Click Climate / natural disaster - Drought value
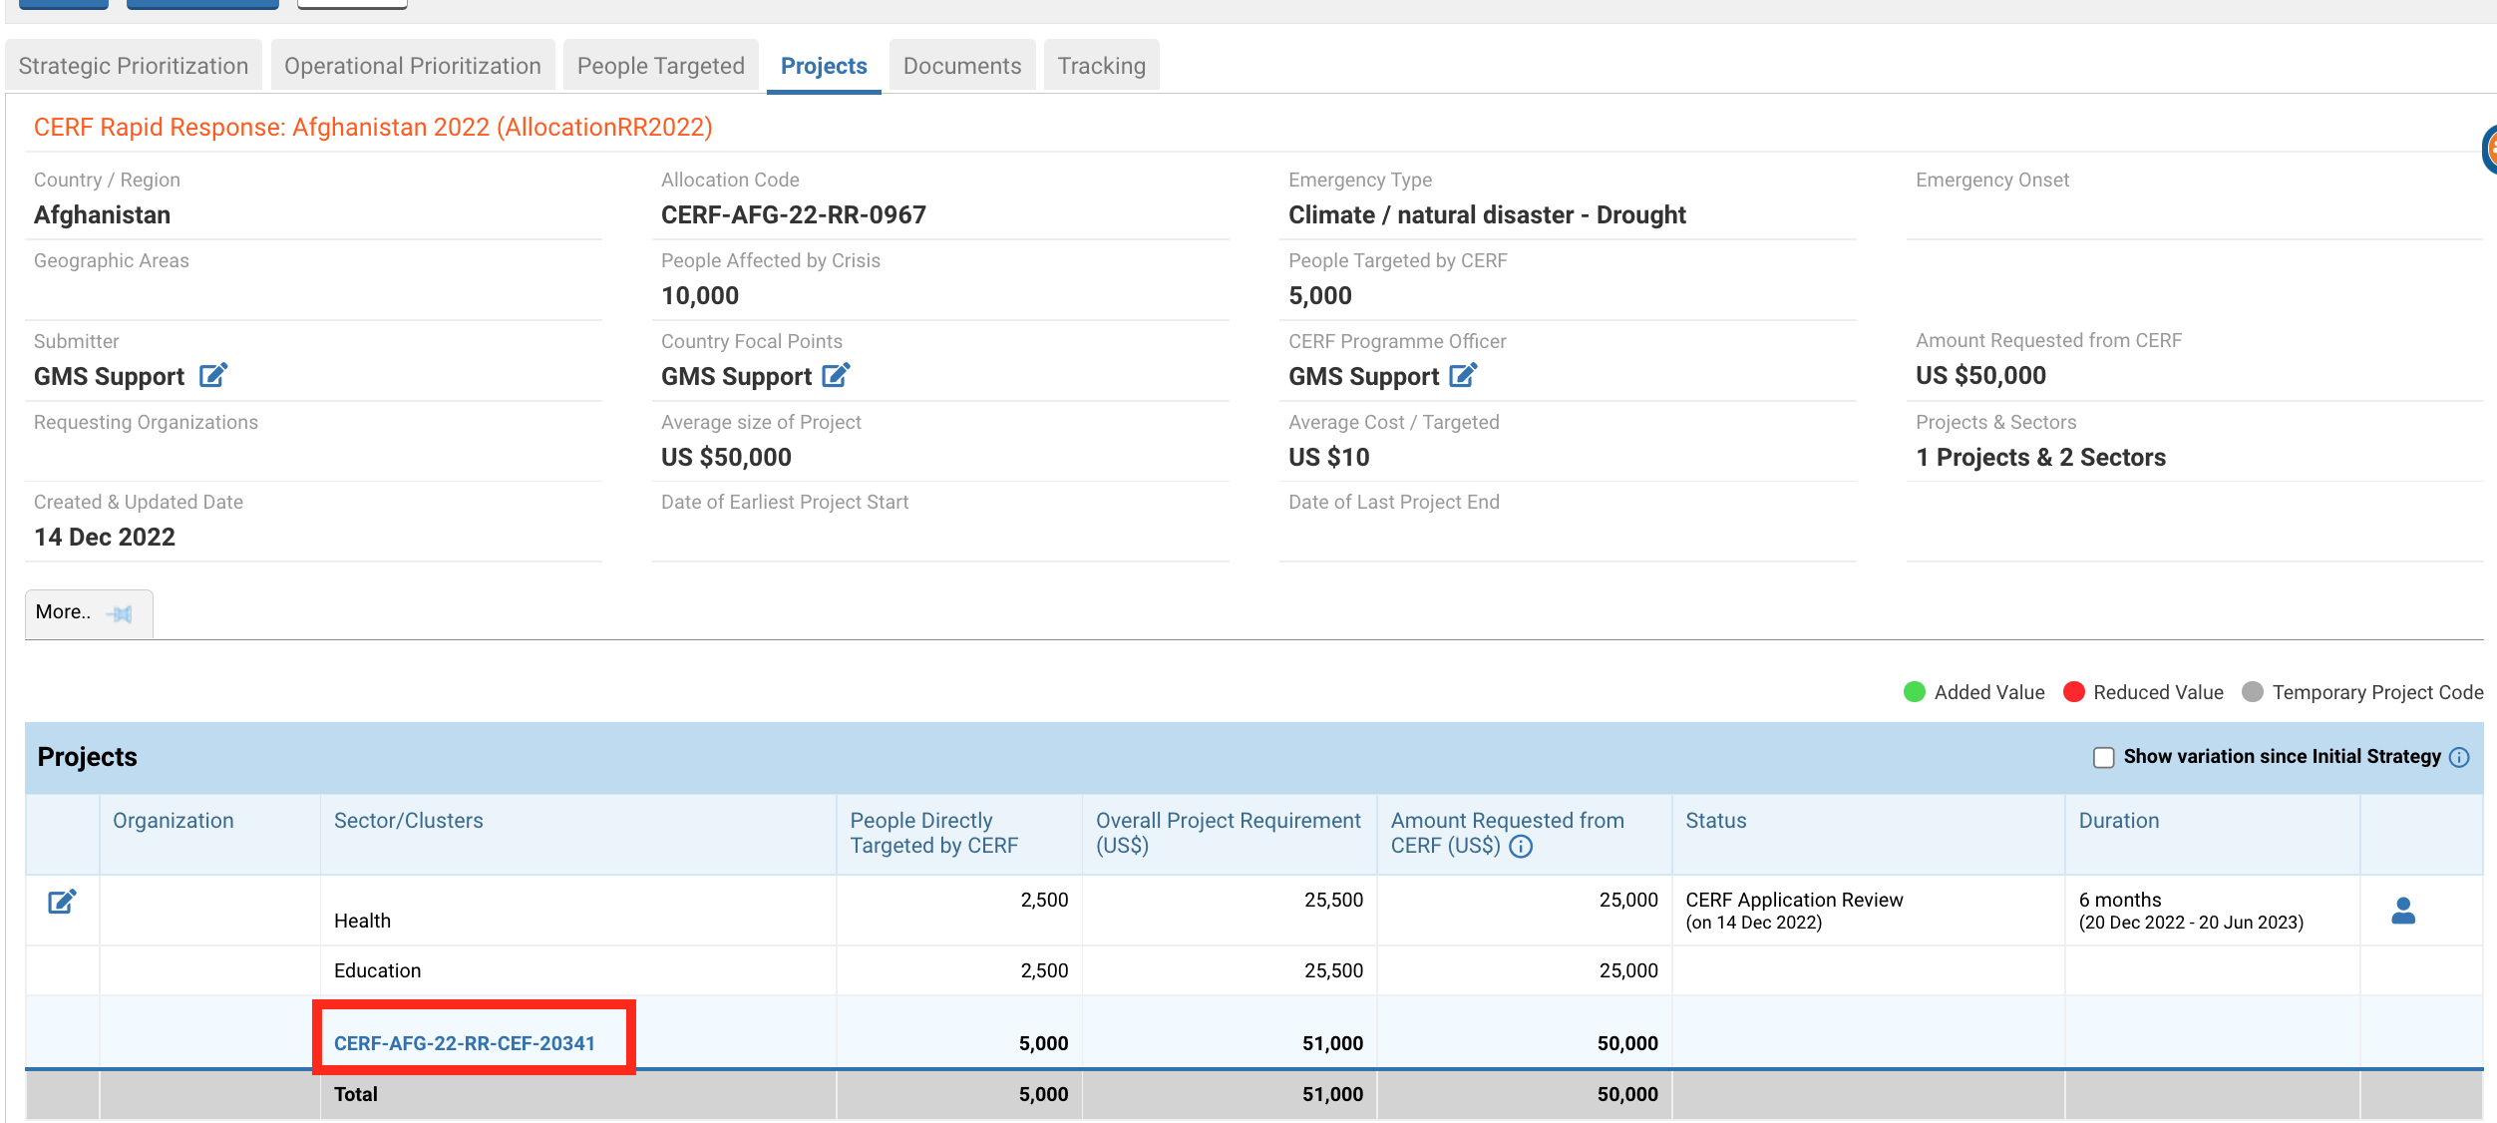Viewport: 2497px width, 1123px height. [x=1487, y=215]
